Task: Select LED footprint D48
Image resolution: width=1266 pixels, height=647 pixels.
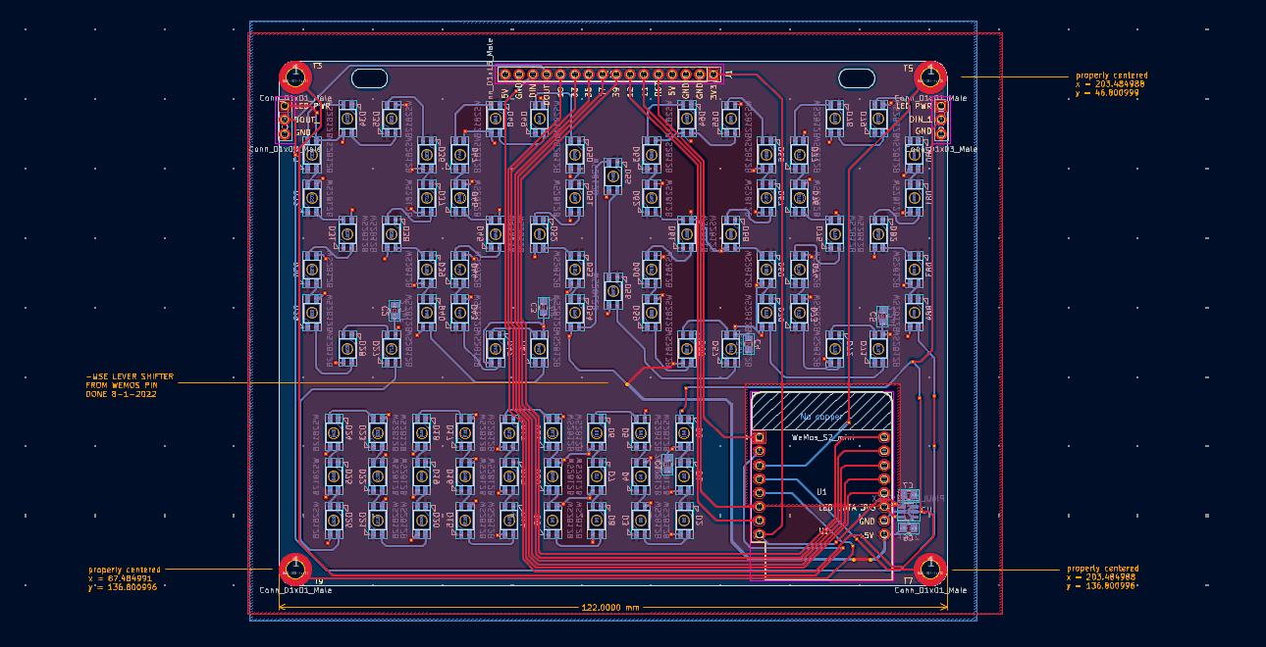Action: pos(495,119)
